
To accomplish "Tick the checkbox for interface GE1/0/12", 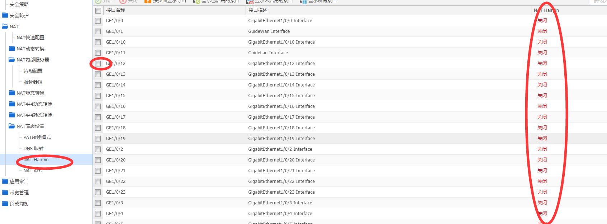I will (x=98, y=64).
